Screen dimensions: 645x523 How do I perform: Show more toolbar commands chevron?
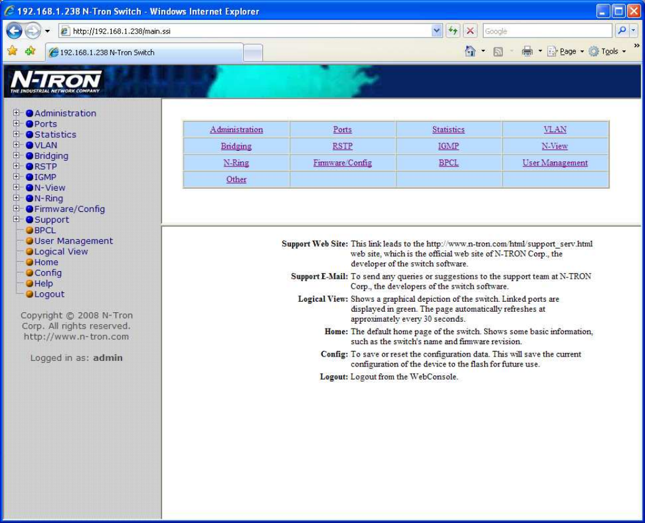(636, 46)
